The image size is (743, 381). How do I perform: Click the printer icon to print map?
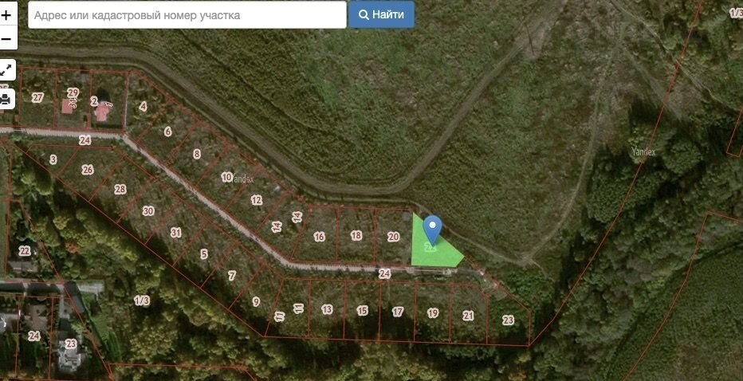[6, 99]
